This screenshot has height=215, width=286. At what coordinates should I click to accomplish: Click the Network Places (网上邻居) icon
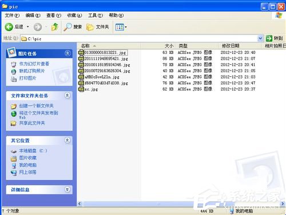(x=14, y=173)
